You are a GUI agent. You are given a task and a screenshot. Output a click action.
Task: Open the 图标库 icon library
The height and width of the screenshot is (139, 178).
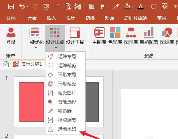[x=167, y=36]
